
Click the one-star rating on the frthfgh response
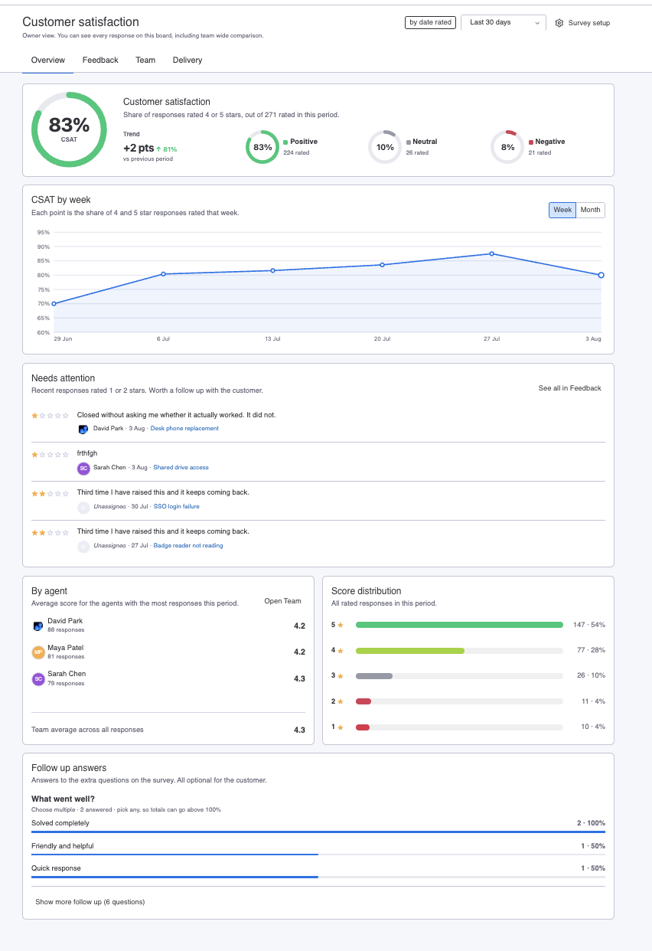click(x=50, y=454)
